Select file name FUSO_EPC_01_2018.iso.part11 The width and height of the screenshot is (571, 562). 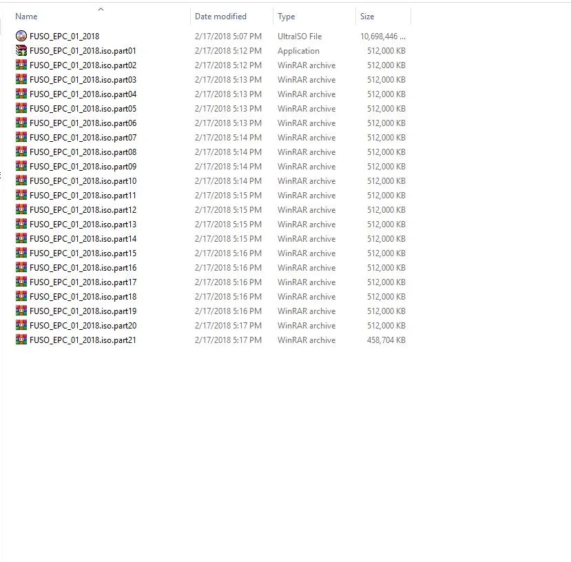click(83, 196)
